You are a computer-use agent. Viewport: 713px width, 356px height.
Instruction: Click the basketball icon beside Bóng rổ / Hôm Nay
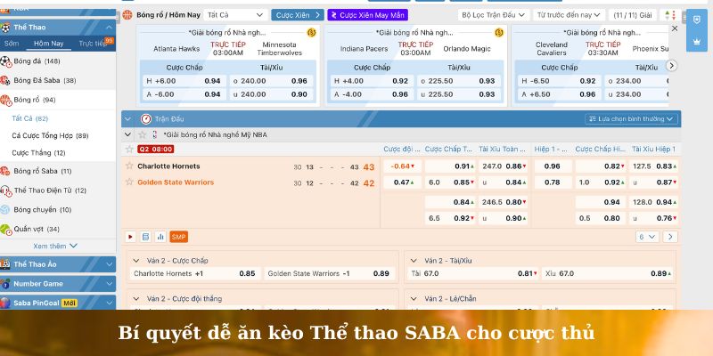(127, 15)
